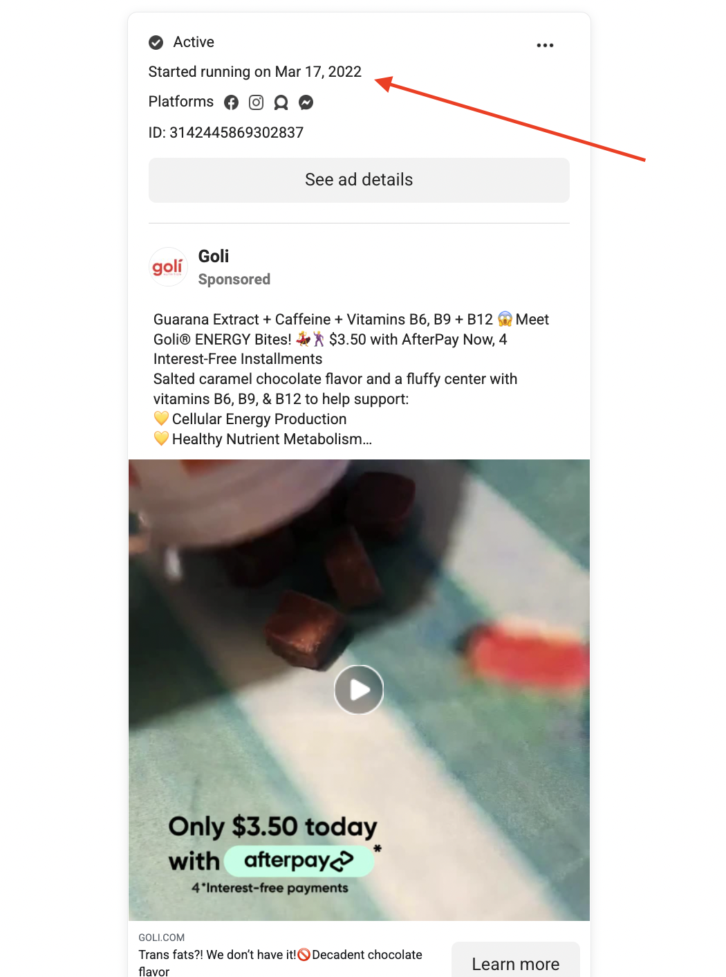Click the Trans fats headline text
This screenshot has height=977, width=726.
280,962
